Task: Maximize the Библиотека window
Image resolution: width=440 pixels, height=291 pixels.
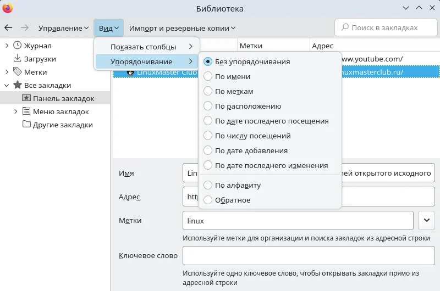Action: (x=419, y=8)
